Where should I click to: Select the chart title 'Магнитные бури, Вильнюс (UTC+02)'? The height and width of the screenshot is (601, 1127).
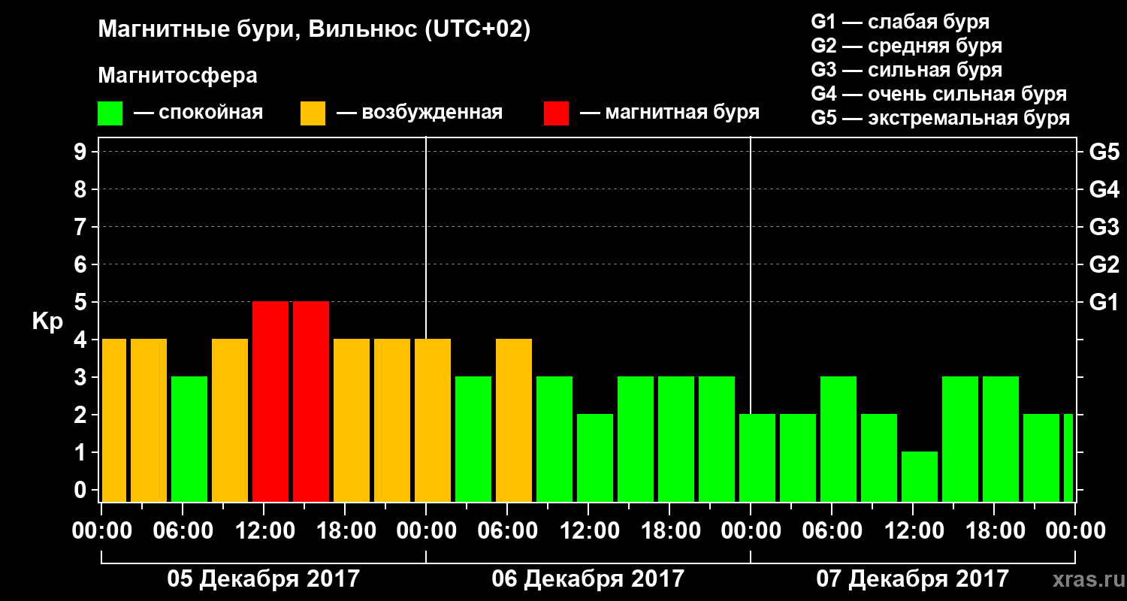point(315,30)
